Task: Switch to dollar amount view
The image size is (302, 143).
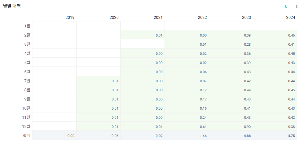Action: (286, 7)
